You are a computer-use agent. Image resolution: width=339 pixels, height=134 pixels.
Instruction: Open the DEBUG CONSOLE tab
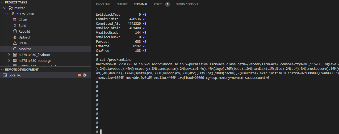pyautogui.click(x=187, y=4)
